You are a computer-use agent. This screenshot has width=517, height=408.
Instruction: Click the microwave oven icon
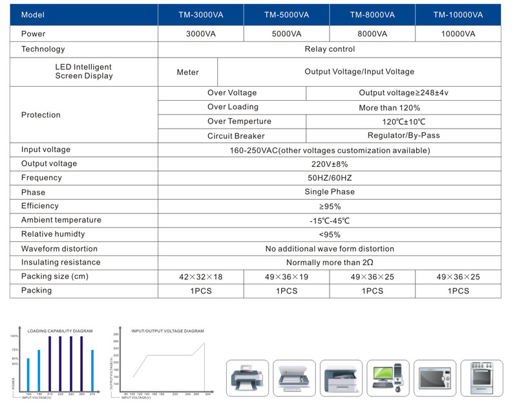[435, 378]
